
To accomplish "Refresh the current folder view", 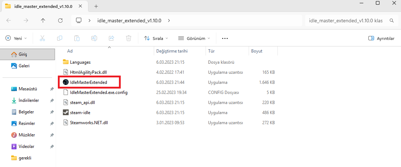I will click(60, 21).
